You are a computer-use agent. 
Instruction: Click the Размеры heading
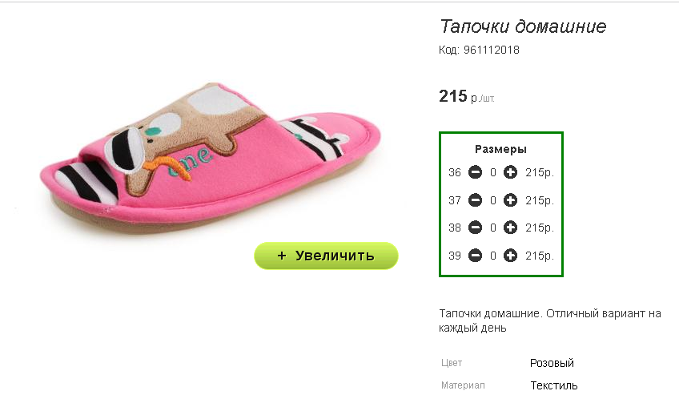[x=500, y=150]
